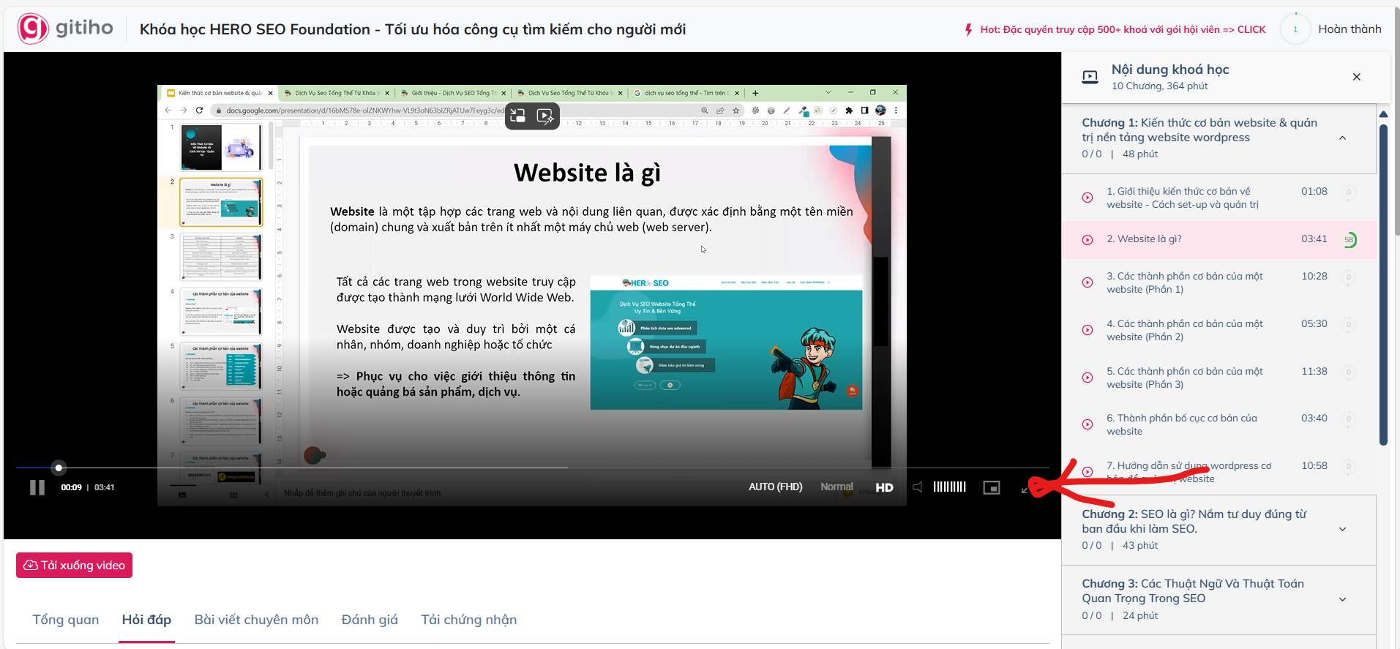Go to the Đánh giá tab
The image size is (1400, 649).
pos(370,620)
